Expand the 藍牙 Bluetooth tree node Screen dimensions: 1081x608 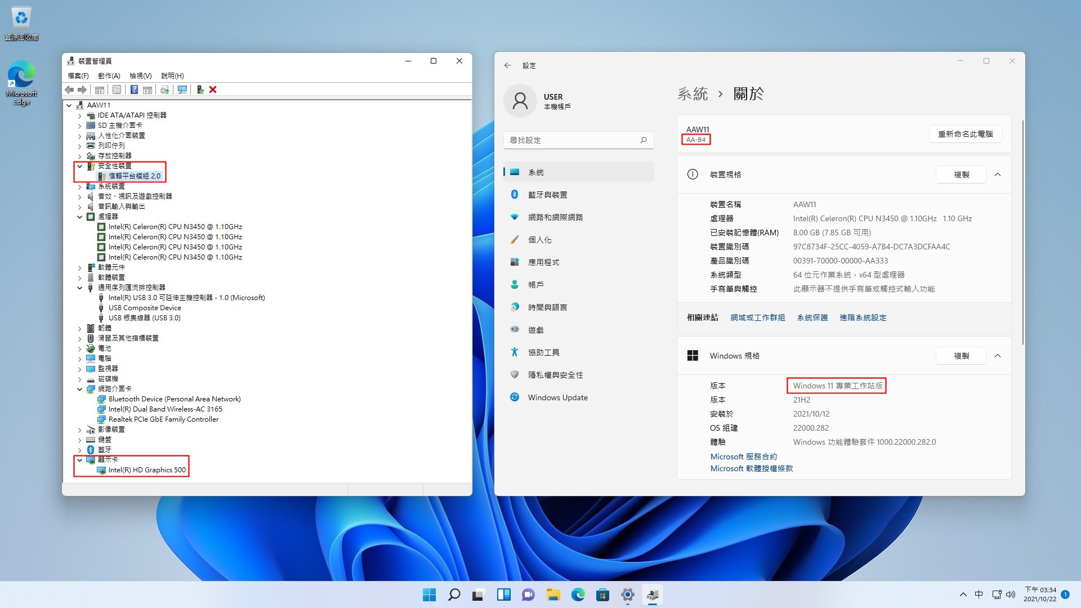point(79,450)
